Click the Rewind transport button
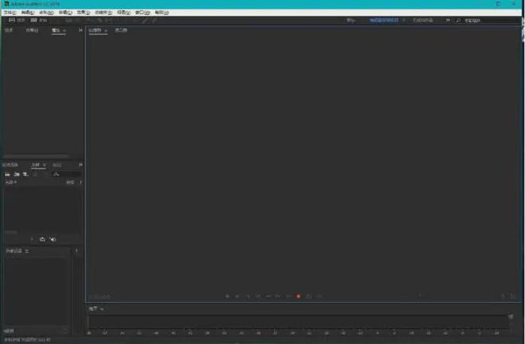Image resolution: width=525 pixels, height=344 pixels. click(x=268, y=296)
